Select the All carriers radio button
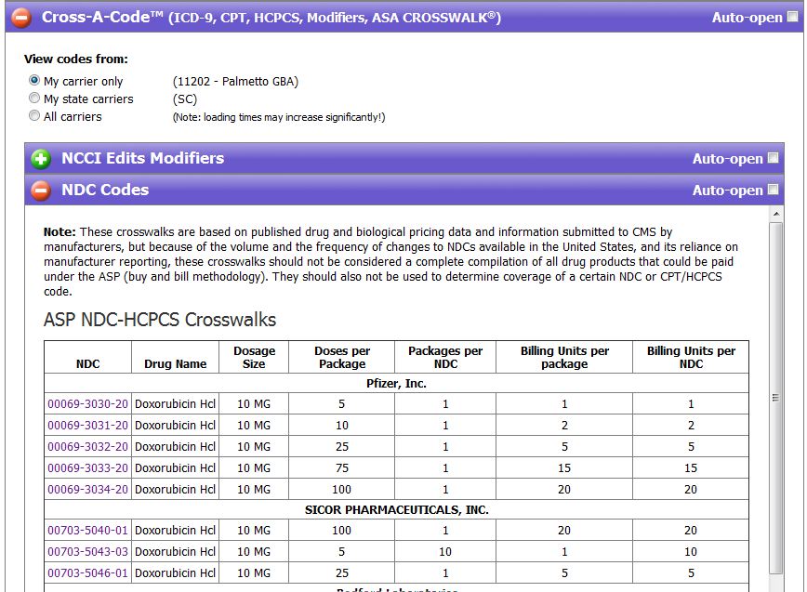Screen dimensions: 807x592 tap(34, 115)
